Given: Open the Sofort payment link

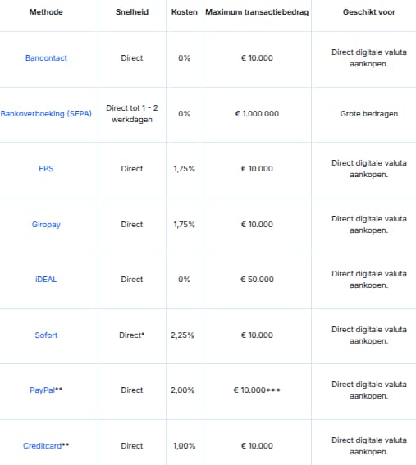Looking at the screenshot, I should (46, 335).
